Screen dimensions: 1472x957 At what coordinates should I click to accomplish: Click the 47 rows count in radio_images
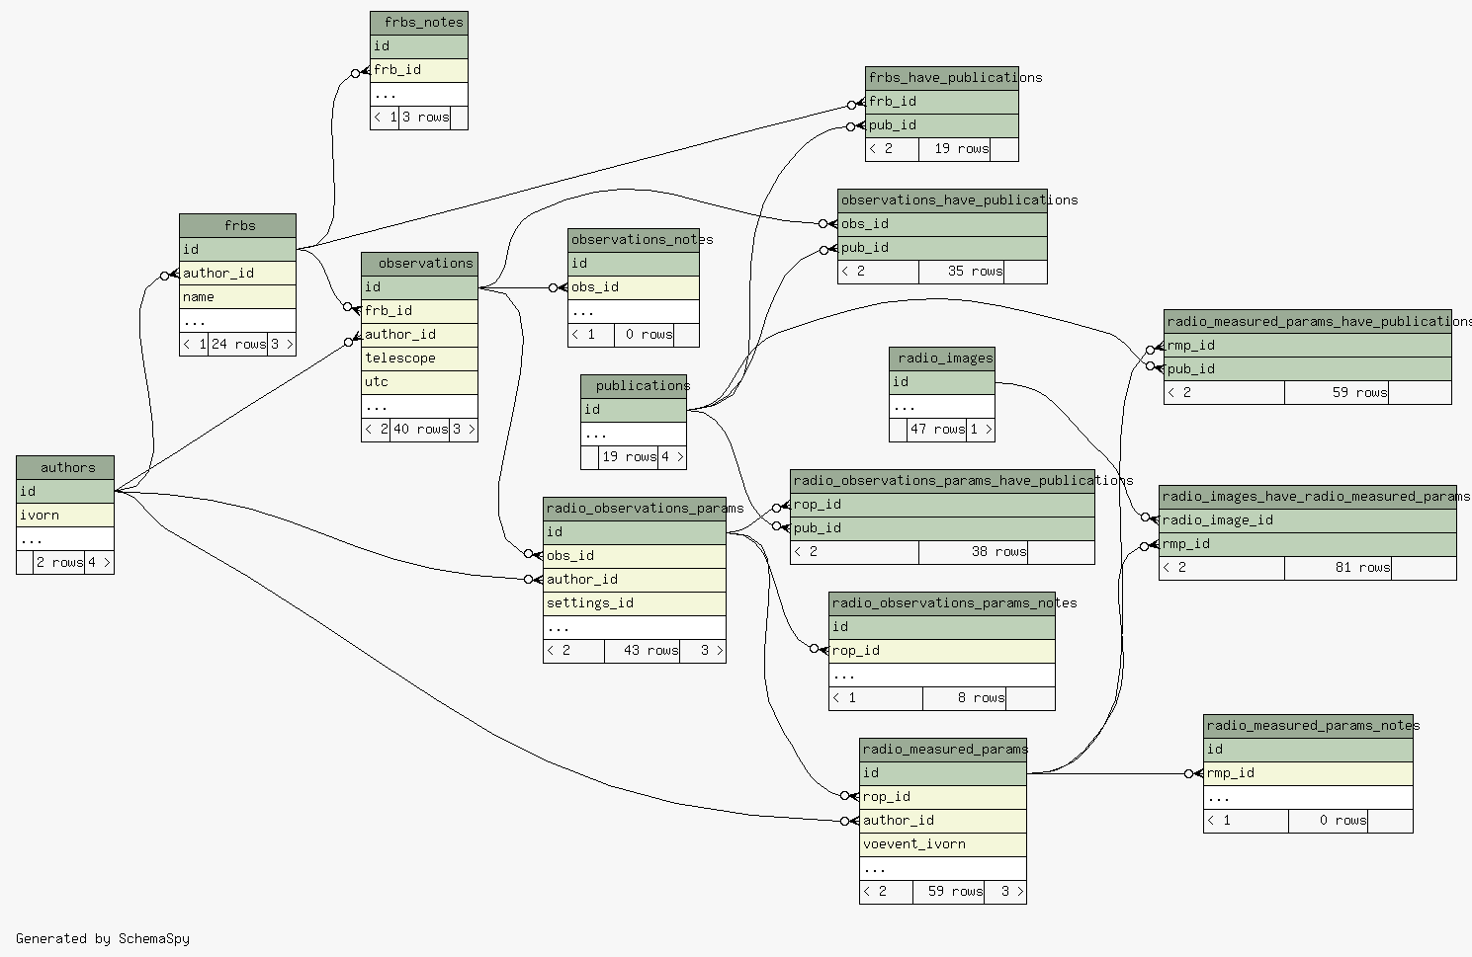click(x=937, y=430)
